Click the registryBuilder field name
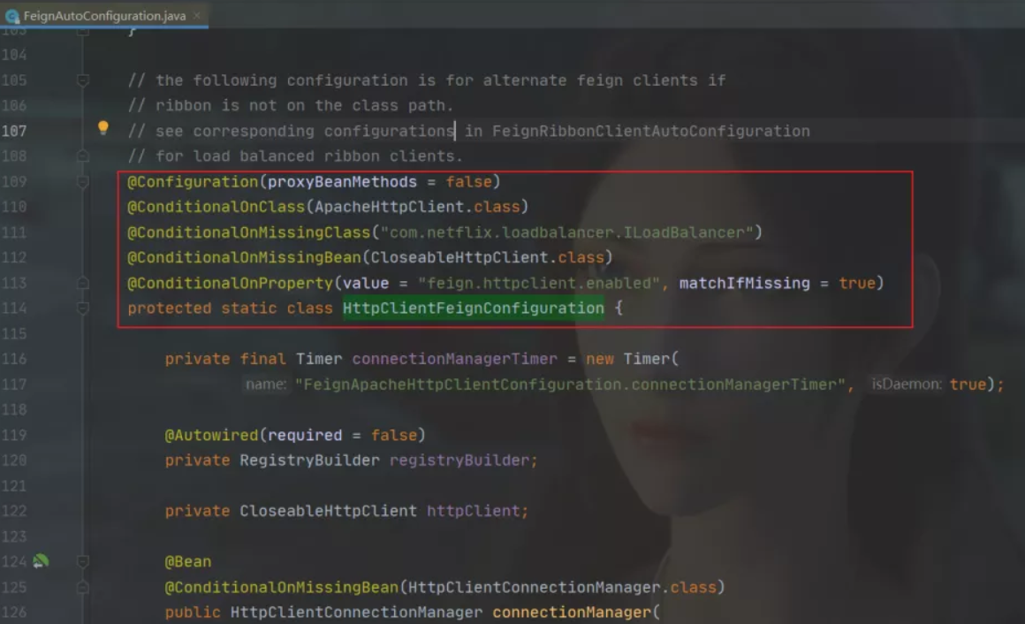1025x624 pixels. [x=459, y=460]
